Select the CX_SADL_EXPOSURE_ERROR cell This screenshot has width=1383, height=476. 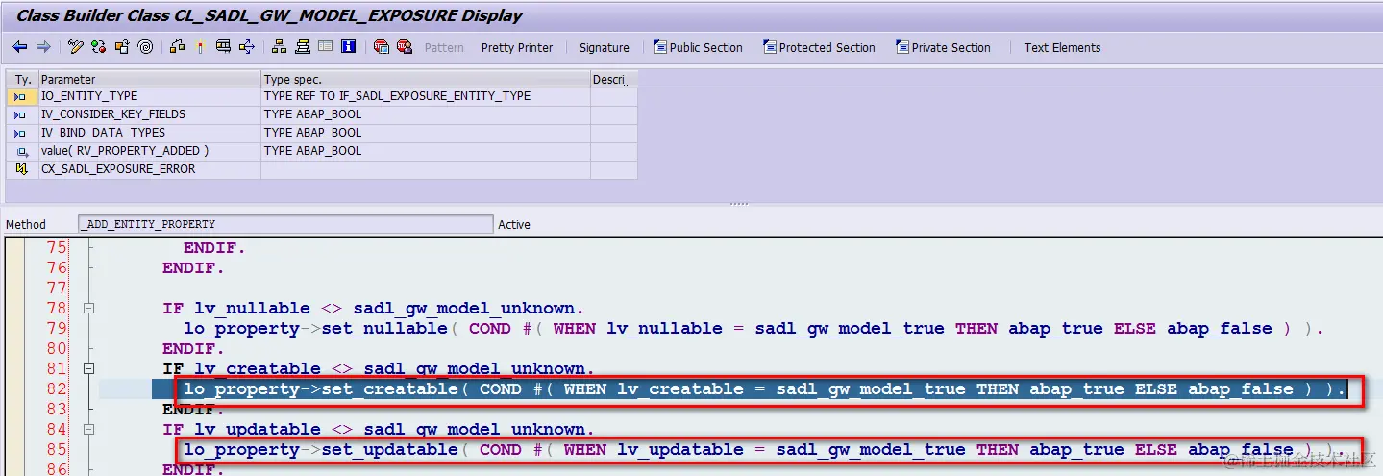[x=149, y=169]
